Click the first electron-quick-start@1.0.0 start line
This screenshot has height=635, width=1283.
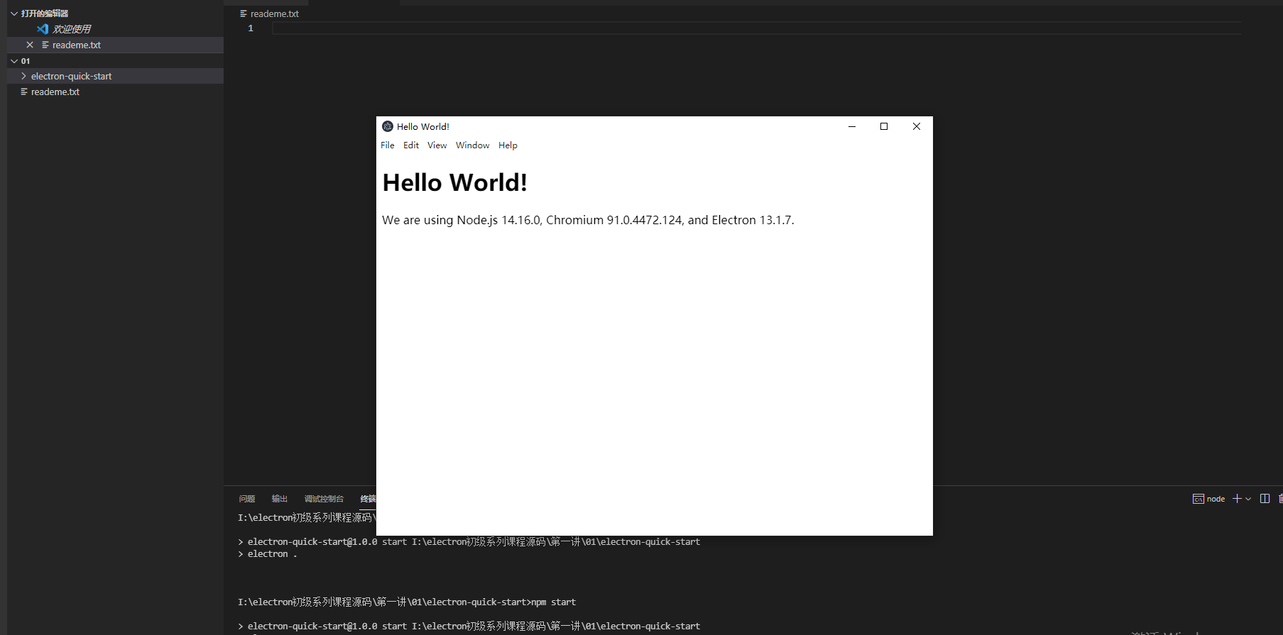[x=469, y=541]
